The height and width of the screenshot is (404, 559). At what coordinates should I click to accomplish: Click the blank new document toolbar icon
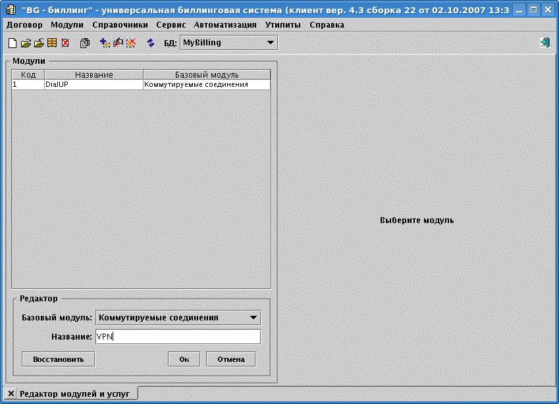(13, 43)
